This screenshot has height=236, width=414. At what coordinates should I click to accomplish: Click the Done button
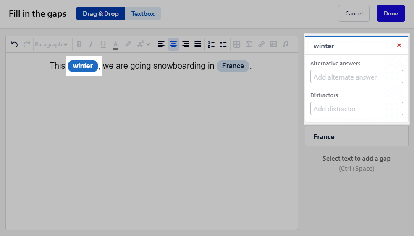click(x=391, y=13)
